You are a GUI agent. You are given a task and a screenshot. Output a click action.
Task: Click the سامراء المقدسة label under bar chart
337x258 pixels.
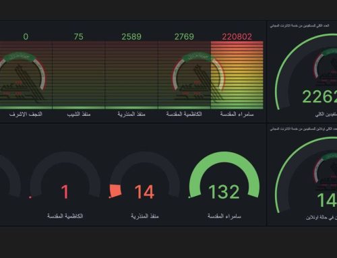(x=237, y=114)
